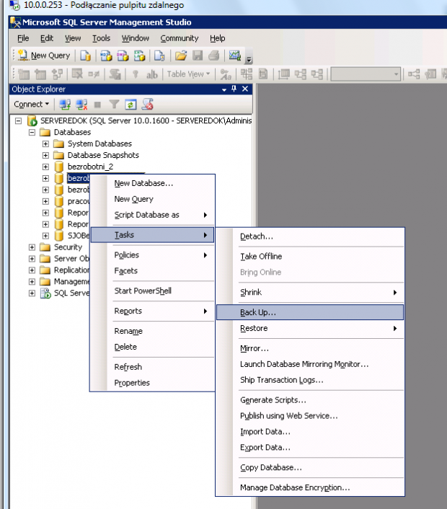Click the Activity Monitor icon
447x509 pixels.
[x=235, y=56]
